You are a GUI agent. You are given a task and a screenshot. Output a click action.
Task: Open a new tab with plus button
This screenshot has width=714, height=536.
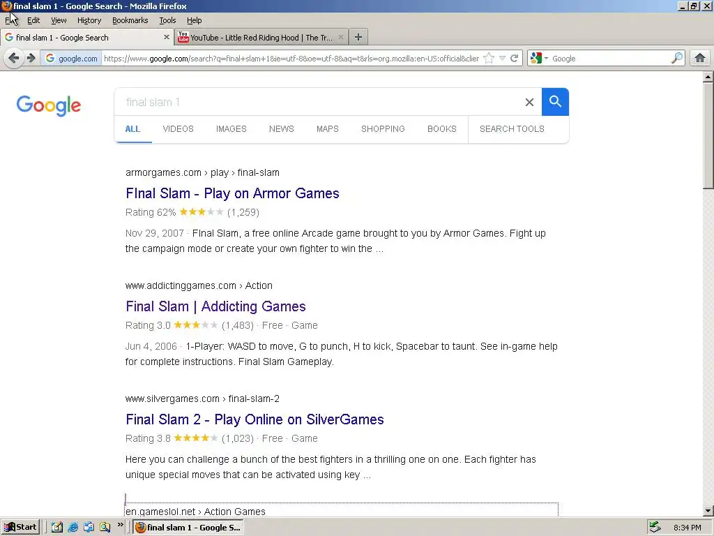pyautogui.click(x=358, y=38)
